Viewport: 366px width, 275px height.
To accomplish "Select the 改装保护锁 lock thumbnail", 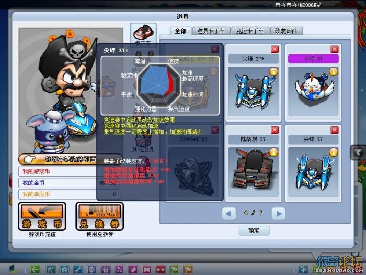I will coord(193,172).
